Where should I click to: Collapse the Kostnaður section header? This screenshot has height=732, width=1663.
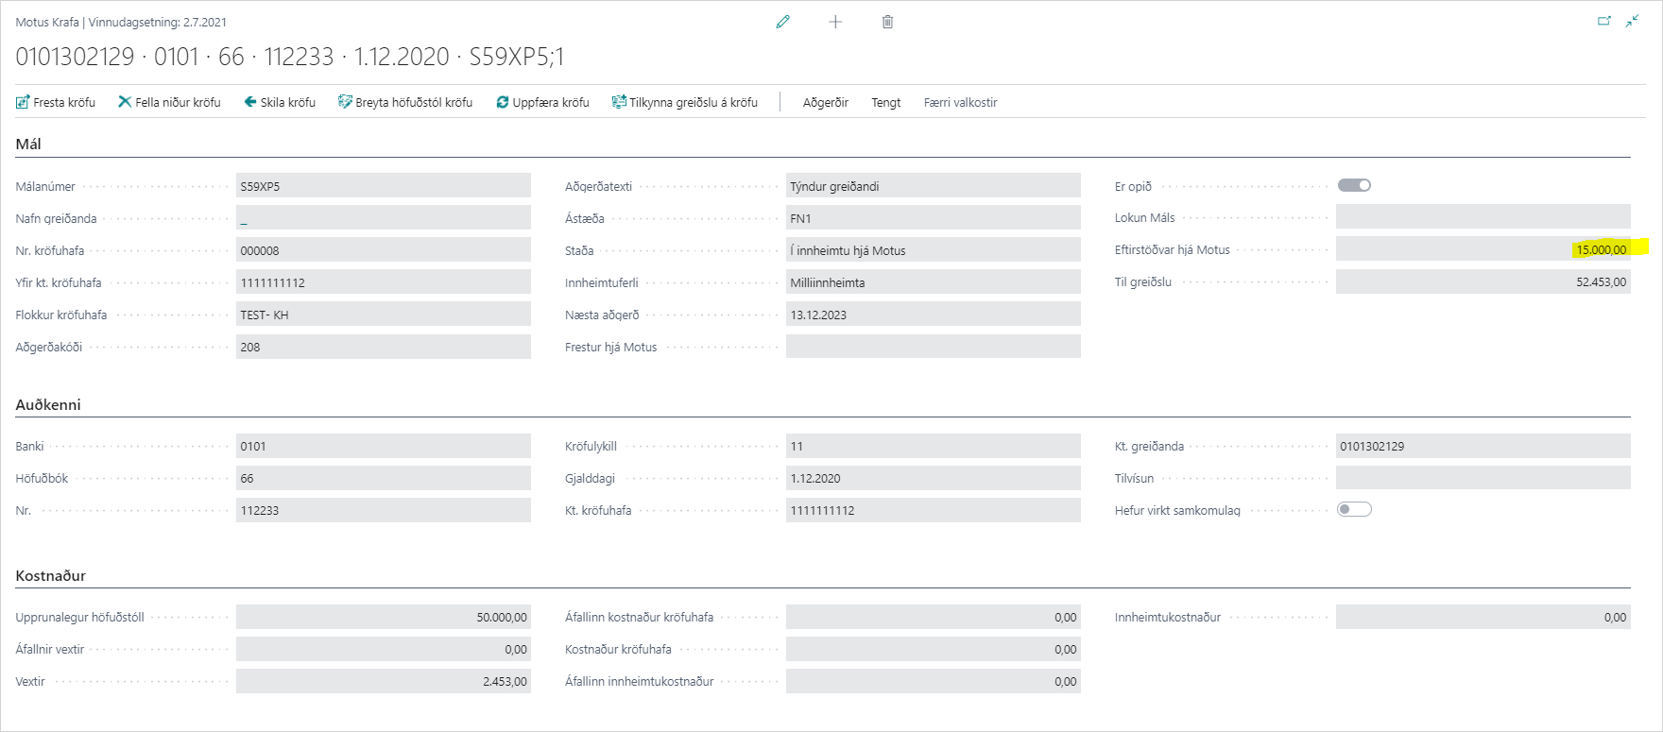[50, 576]
